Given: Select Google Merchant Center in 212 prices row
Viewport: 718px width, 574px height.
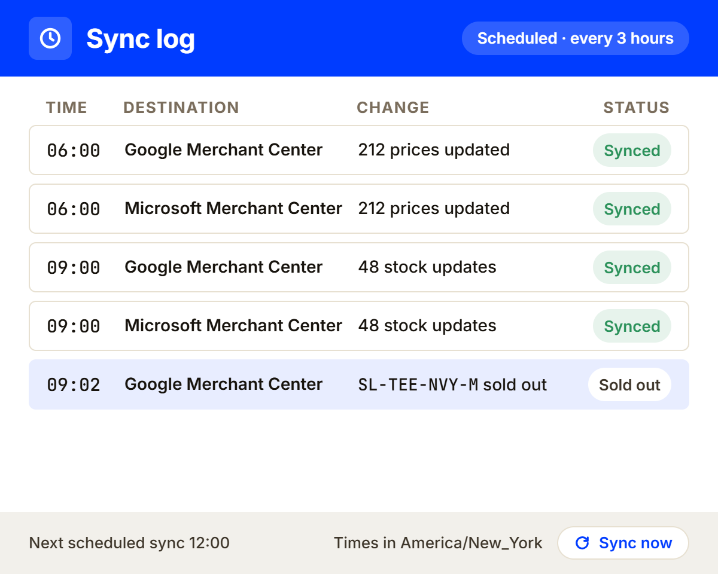Looking at the screenshot, I should tap(224, 149).
